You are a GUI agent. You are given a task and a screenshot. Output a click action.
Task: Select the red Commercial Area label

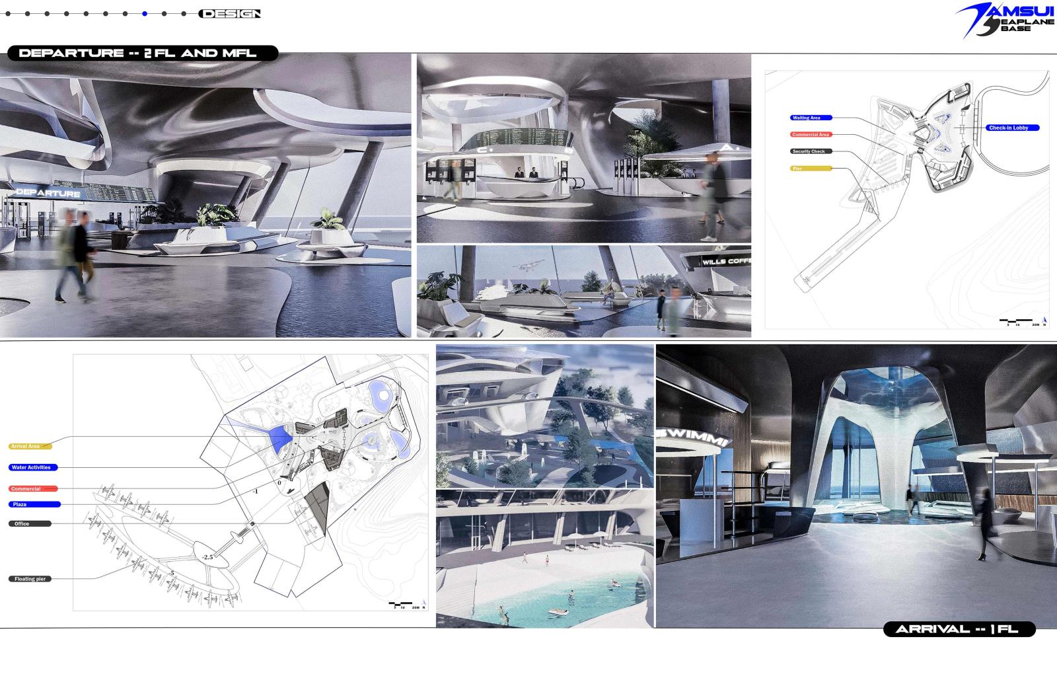pyautogui.click(x=811, y=134)
